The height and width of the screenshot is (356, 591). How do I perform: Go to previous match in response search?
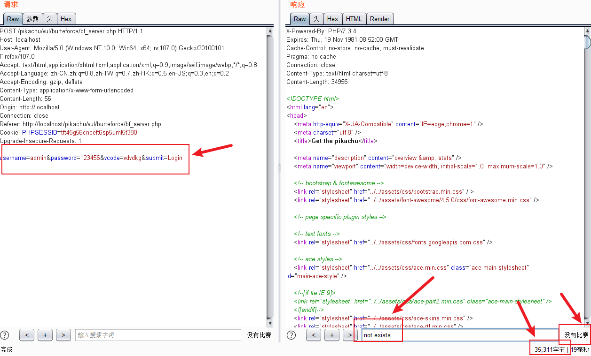[x=314, y=335]
